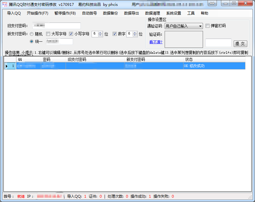The width and height of the screenshot is (255, 202).
Task: Open the 遇验证码 dropdown
Action: (x=184, y=26)
